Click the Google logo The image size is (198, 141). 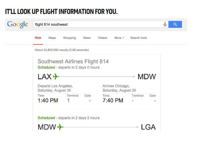tap(18, 24)
